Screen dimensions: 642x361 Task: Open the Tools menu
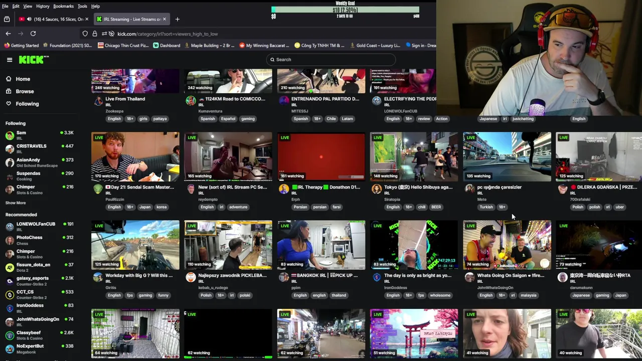tap(82, 6)
